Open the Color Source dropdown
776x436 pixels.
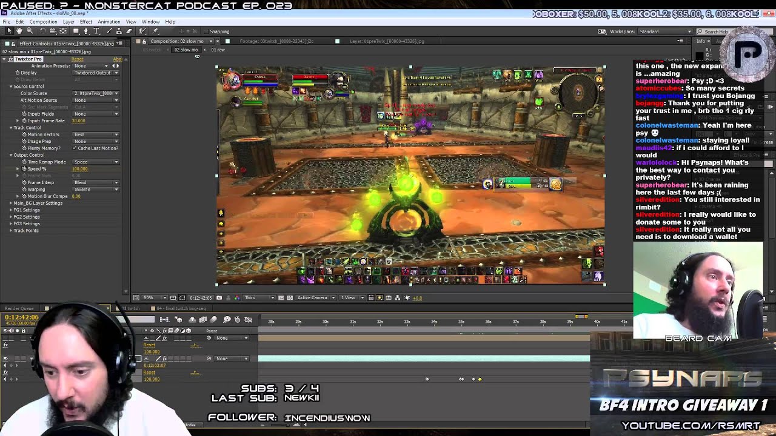coord(96,93)
